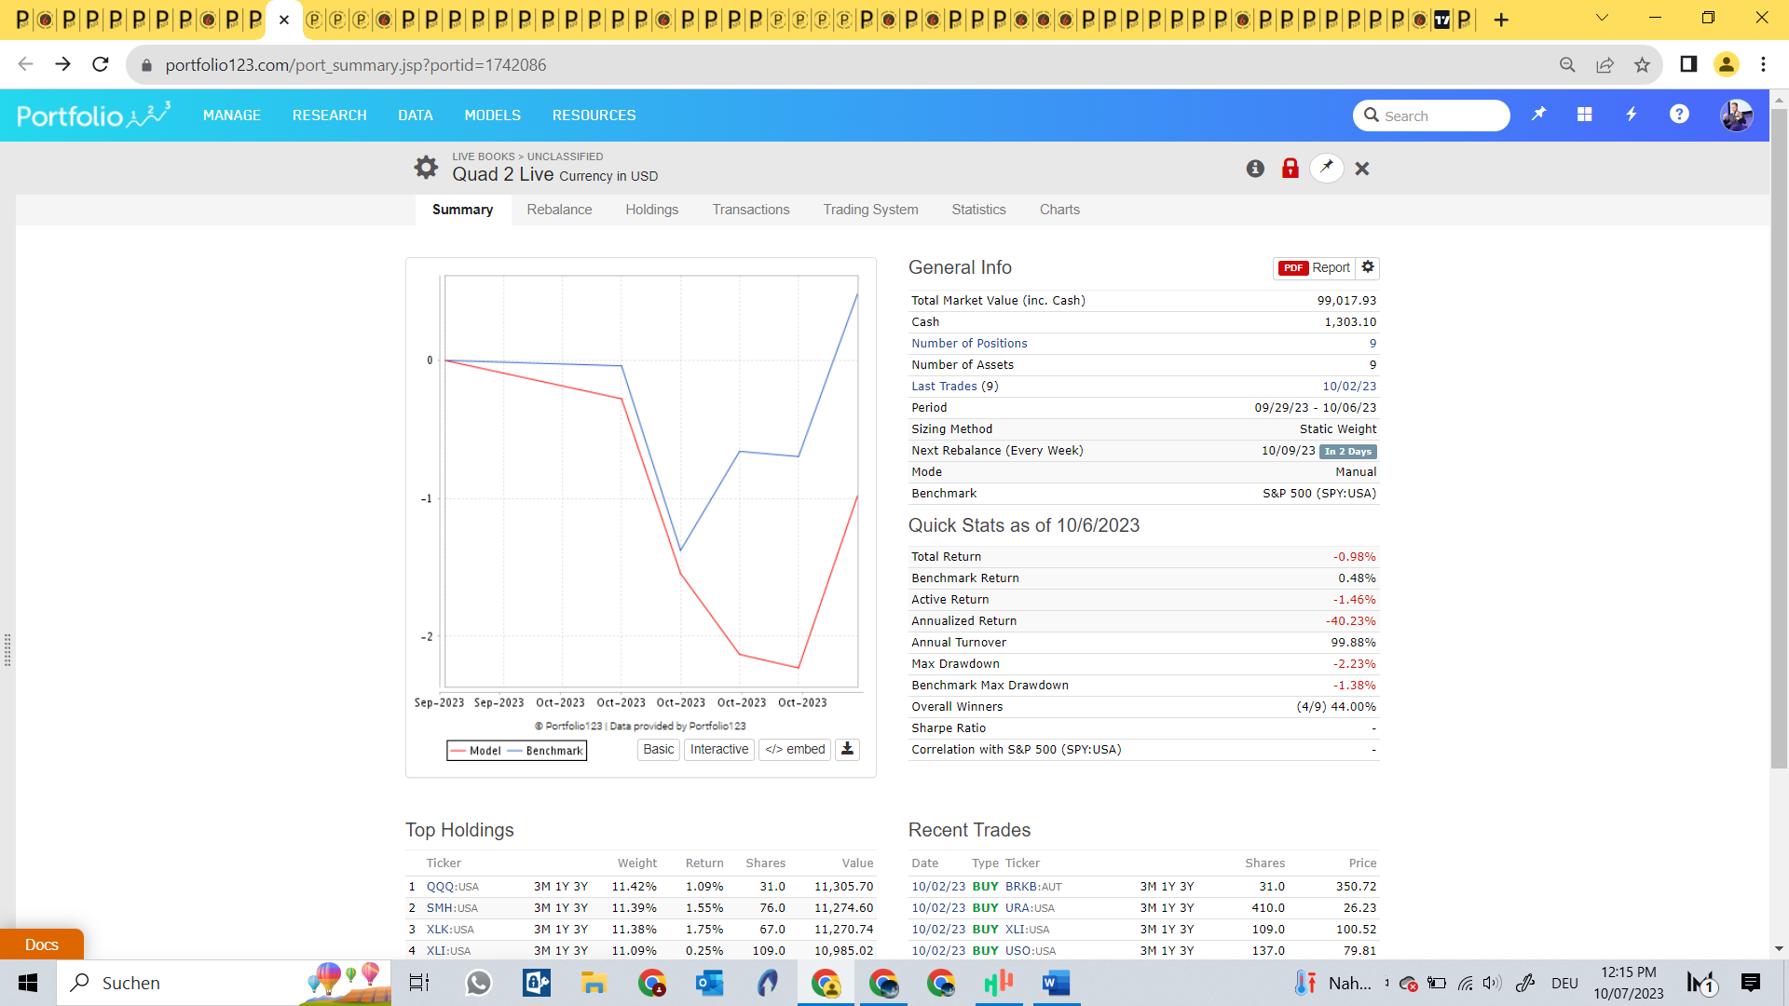The height and width of the screenshot is (1006, 1789).
Task: Open the Trading System tab
Action: tap(870, 210)
